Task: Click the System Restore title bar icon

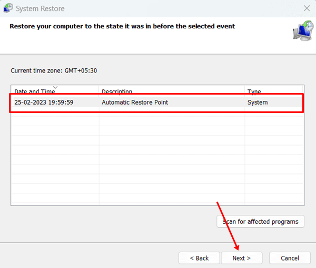Action: [8, 8]
